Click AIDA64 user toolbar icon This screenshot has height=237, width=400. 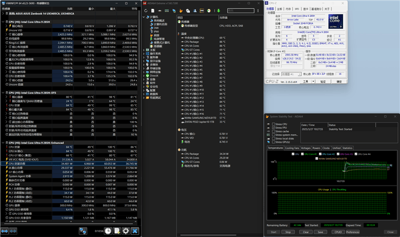pyautogui.click(x=195, y=10)
